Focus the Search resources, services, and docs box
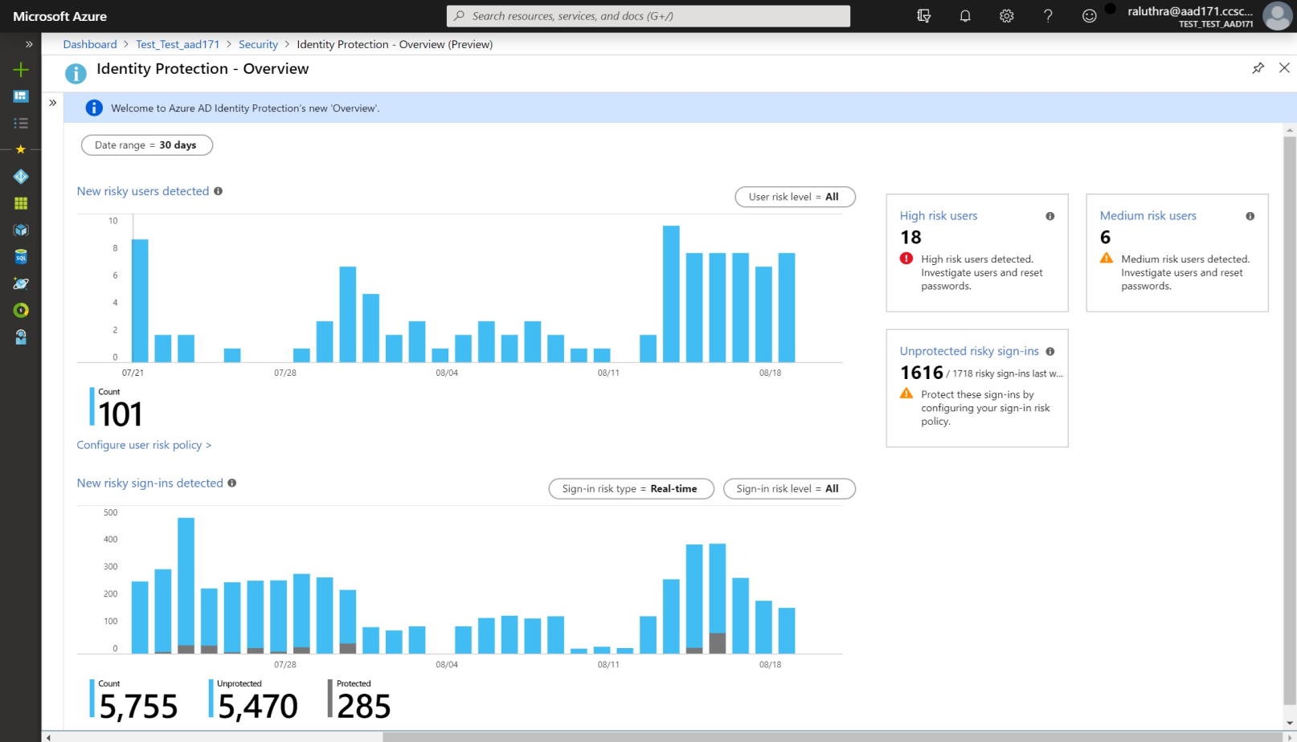 pos(648,16)
